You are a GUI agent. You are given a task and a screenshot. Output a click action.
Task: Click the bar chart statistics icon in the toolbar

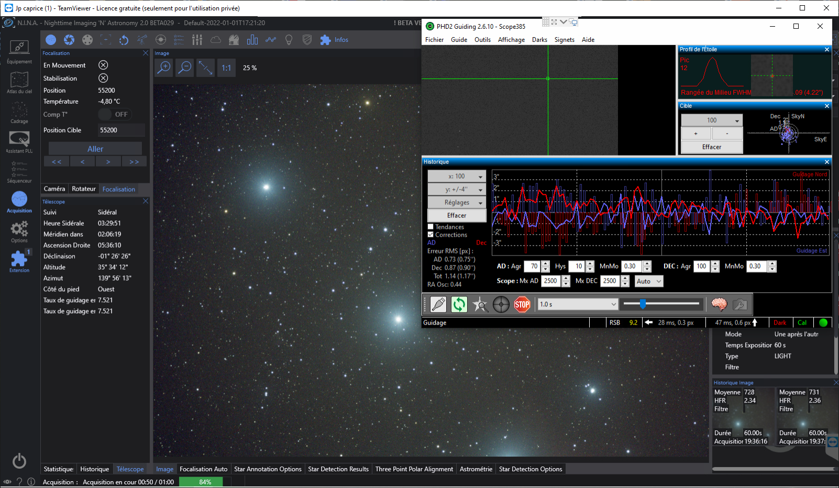(x=252, y=40)
